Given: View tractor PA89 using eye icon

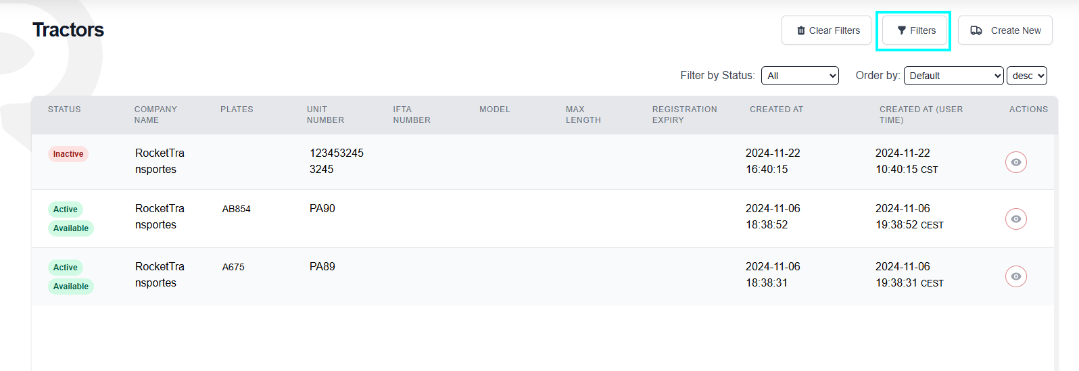Looking at the screenshot, I should (x=1015, y=276).
